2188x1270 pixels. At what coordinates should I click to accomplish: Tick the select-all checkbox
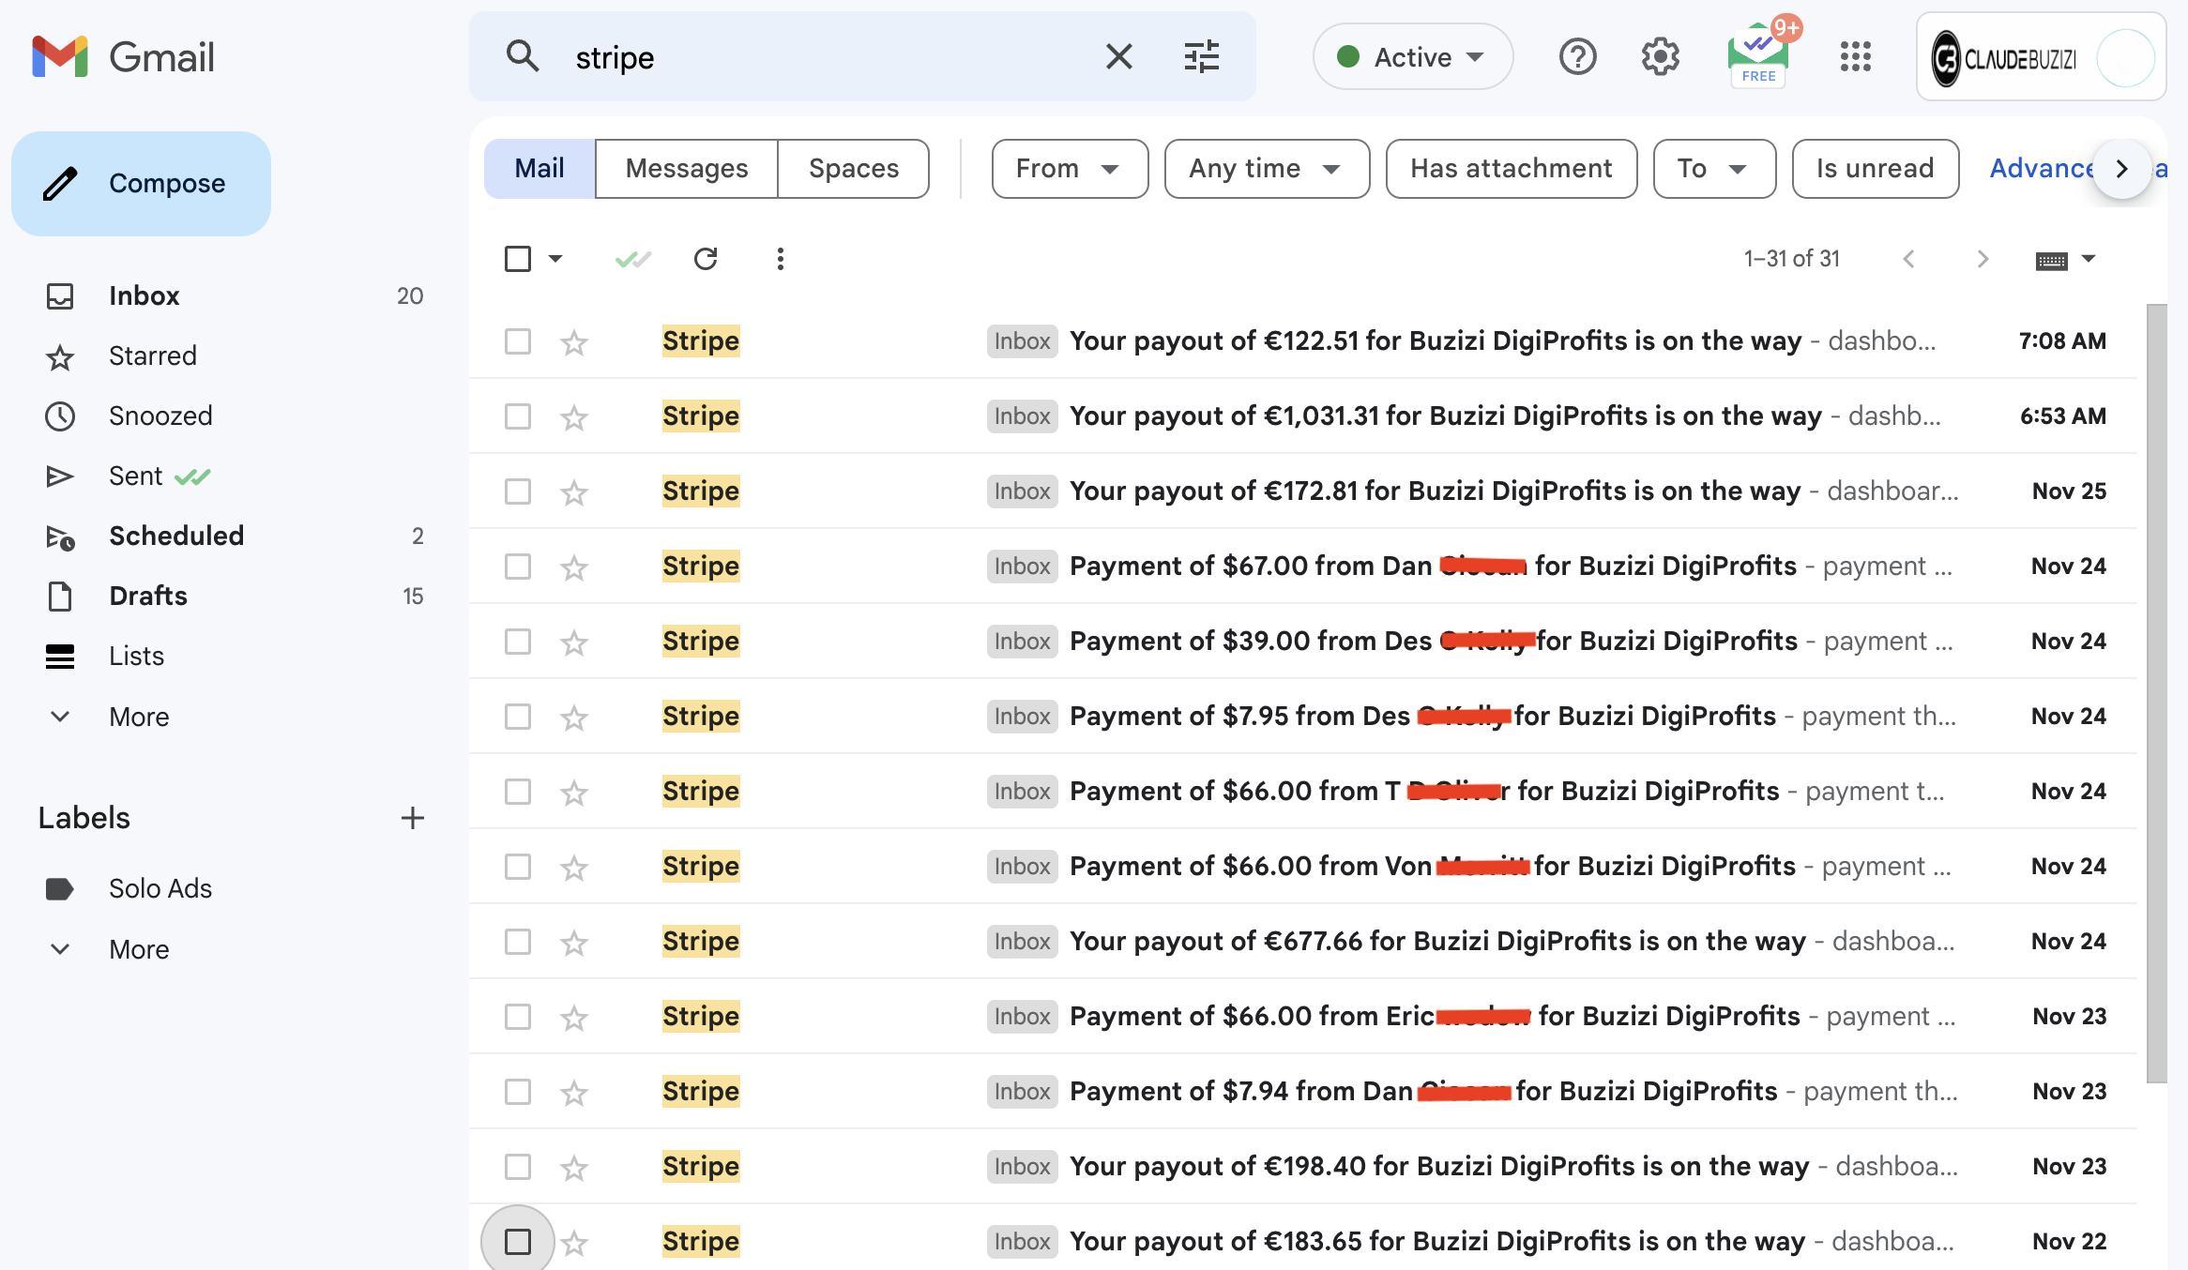click(517, 259)
